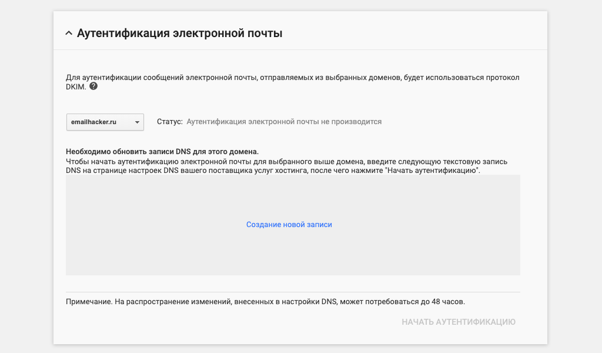Click the 'emailhacker.ru' text in the selector
The height and width of the screenshot is (353, 602).
(93, 122)
